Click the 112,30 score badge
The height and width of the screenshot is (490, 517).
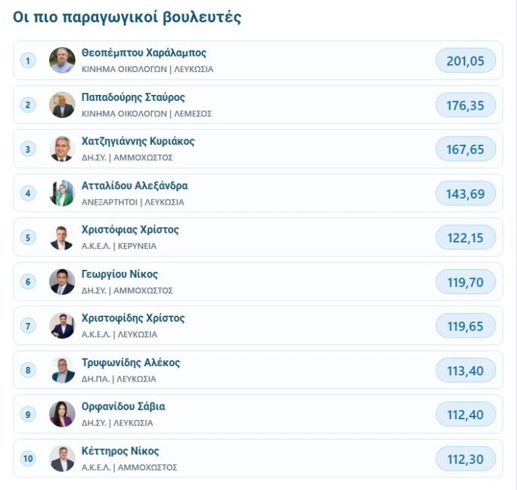(x=466, y=459)
